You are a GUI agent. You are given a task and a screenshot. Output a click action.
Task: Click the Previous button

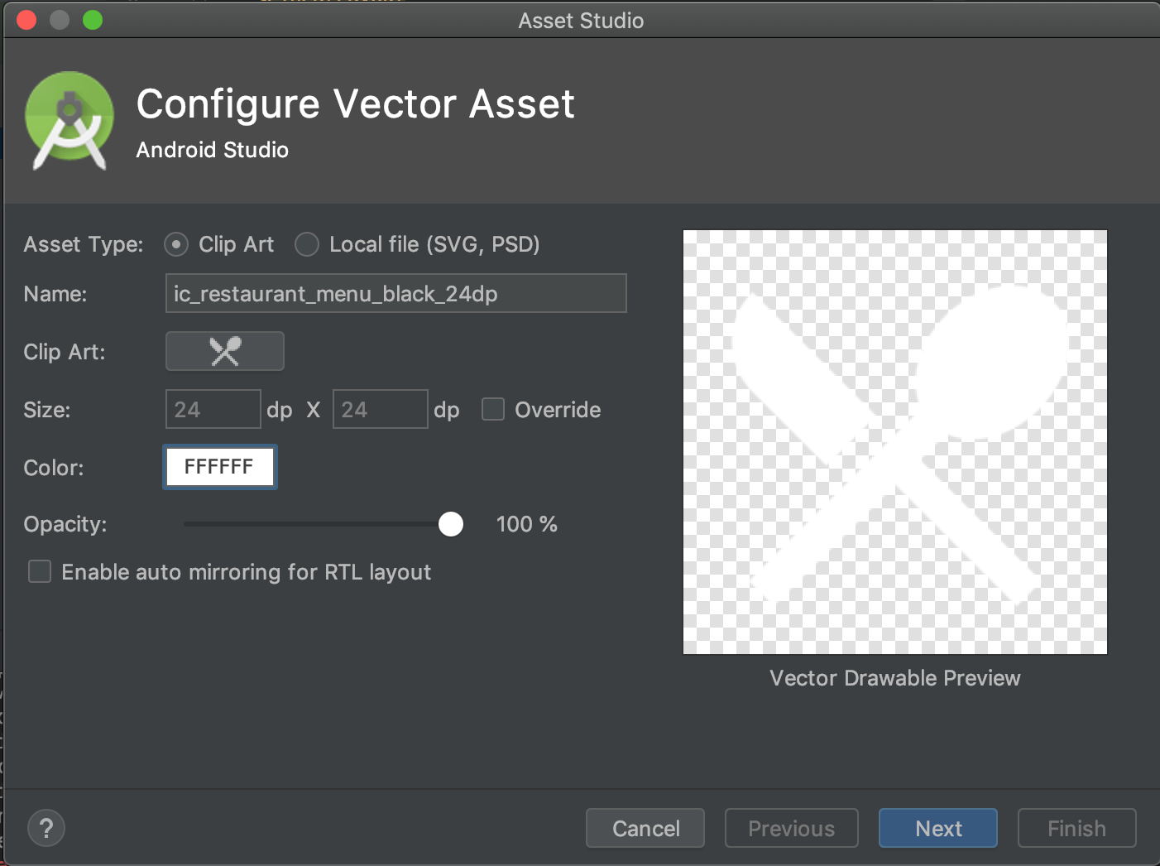click(x=791, y=828)
